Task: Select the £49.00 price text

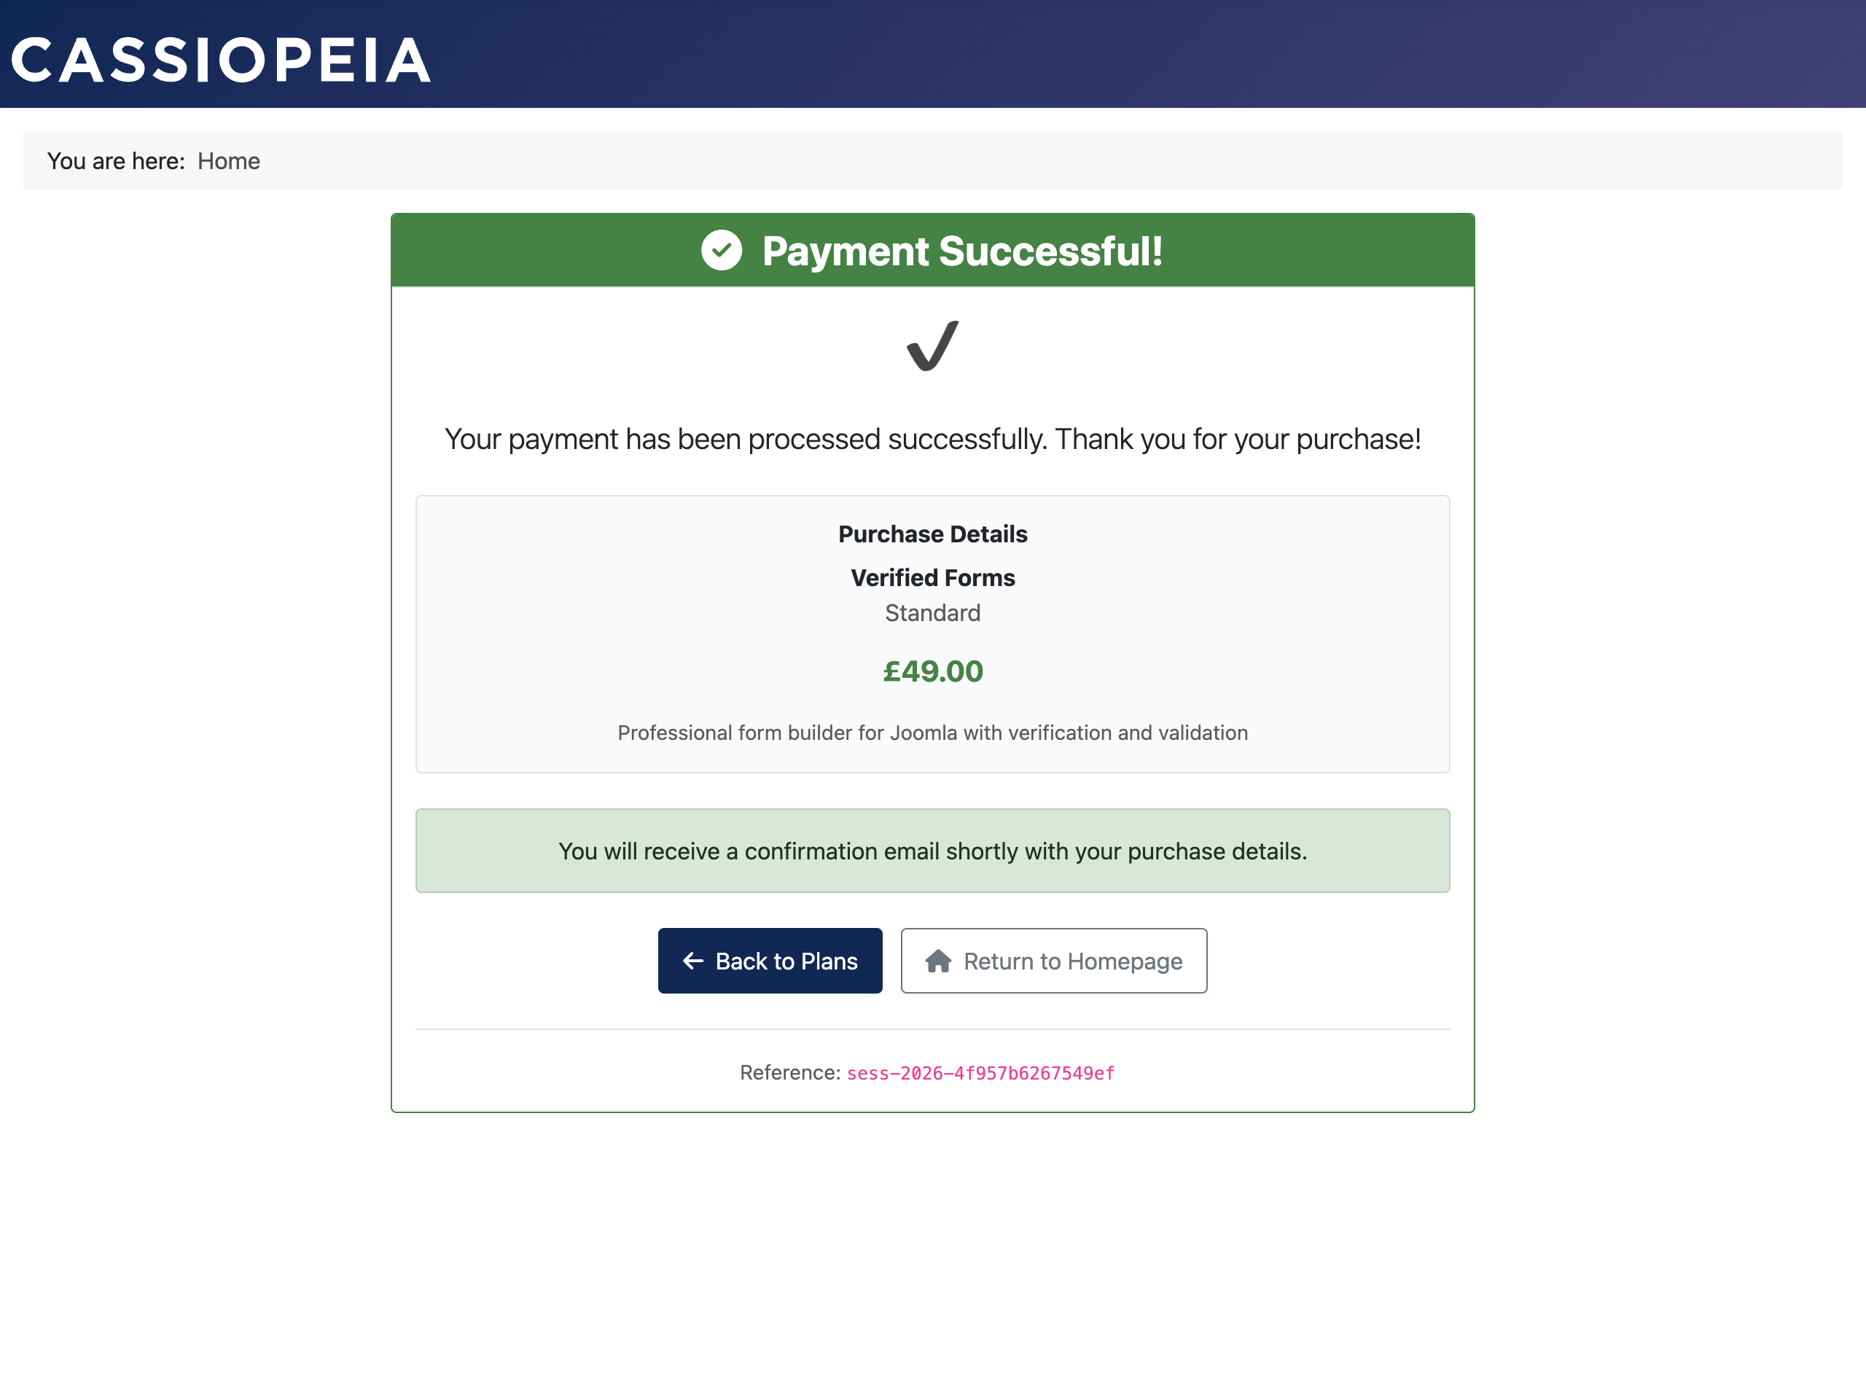Action: [932, 671]
